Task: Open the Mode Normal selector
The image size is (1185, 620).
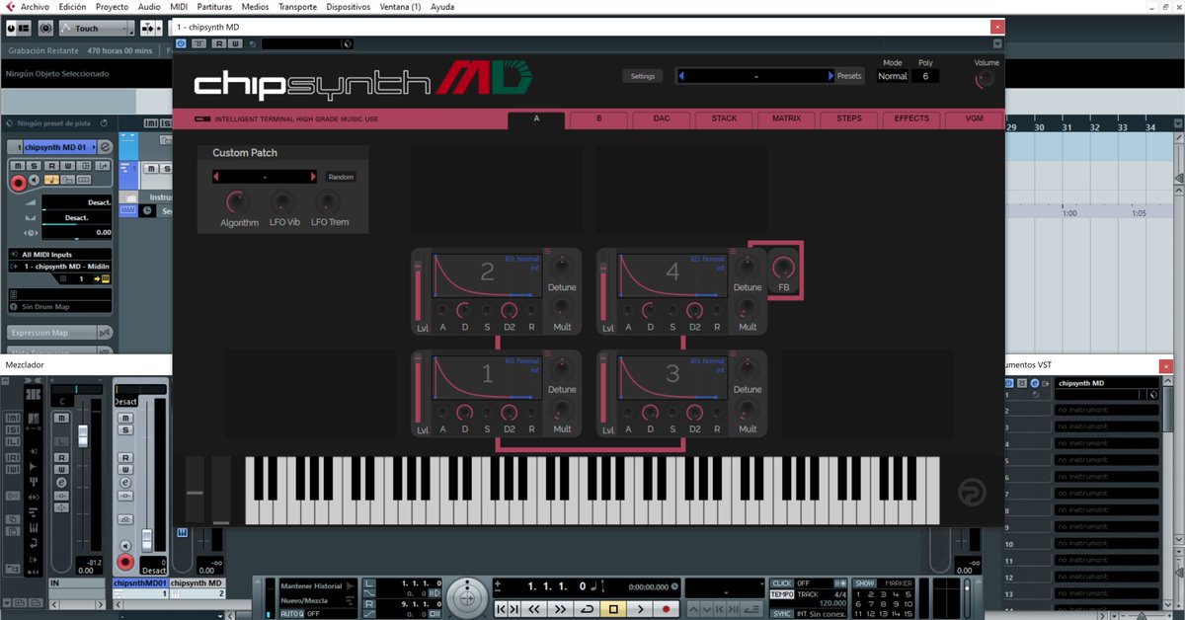Action: pos(893,76)
